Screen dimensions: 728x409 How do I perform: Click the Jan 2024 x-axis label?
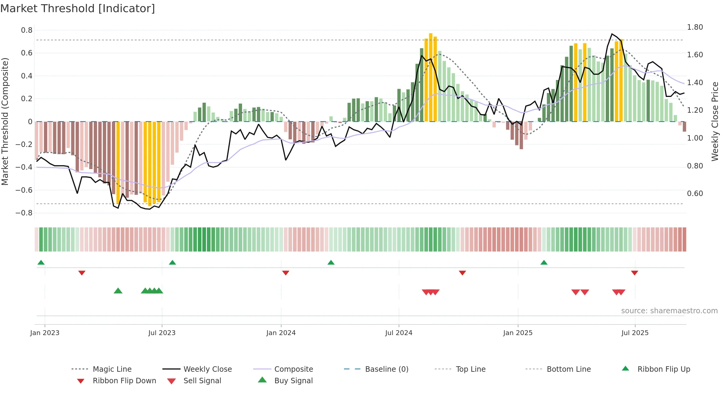[281, 333]
